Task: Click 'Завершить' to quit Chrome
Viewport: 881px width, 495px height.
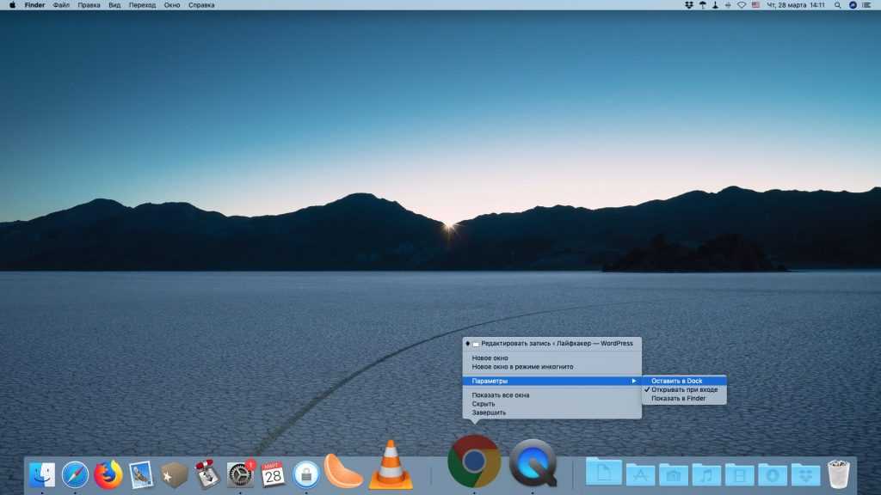Action: coord(489,412)
